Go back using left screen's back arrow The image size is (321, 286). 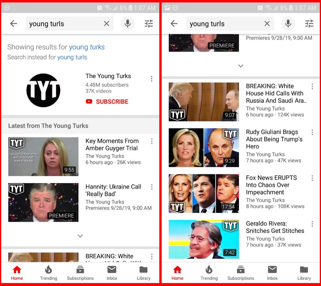coord(13,24)
